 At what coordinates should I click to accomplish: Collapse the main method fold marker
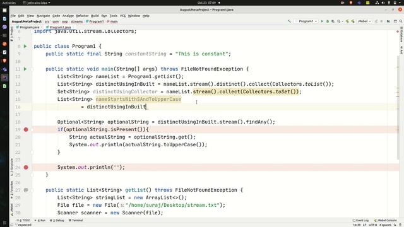[x=32, y=69]
